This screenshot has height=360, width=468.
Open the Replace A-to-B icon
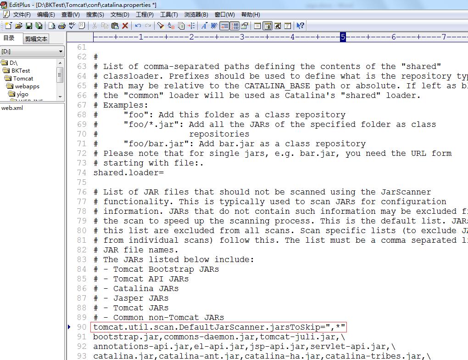click(171, 26)
